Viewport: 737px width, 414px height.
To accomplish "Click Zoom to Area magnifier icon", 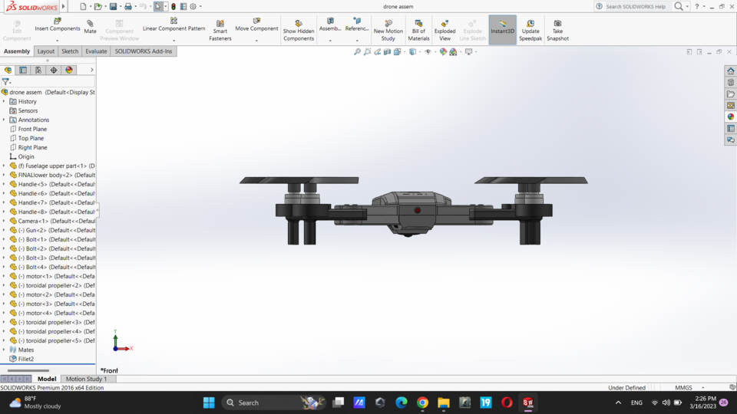I will [x=367, y=51].
